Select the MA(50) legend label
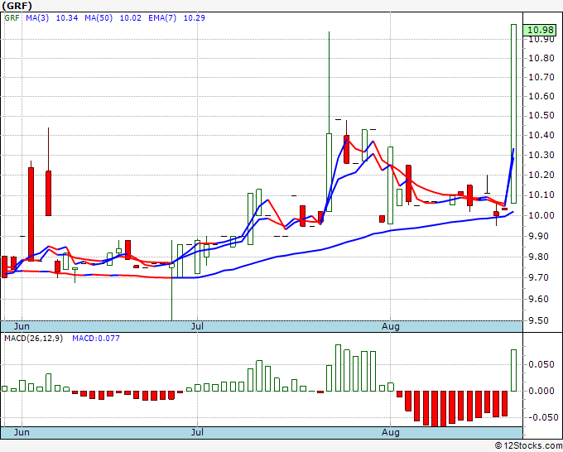 (x=99, y=17)
